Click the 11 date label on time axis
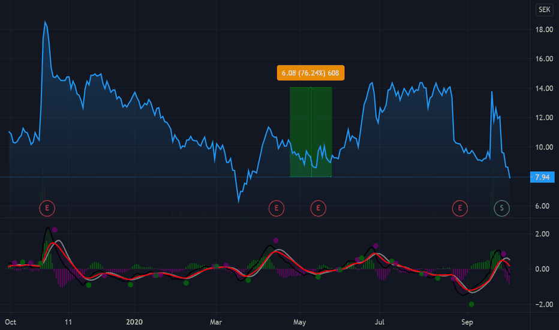Viewport: 559px width, 330px height. click(x=68, y=322)
